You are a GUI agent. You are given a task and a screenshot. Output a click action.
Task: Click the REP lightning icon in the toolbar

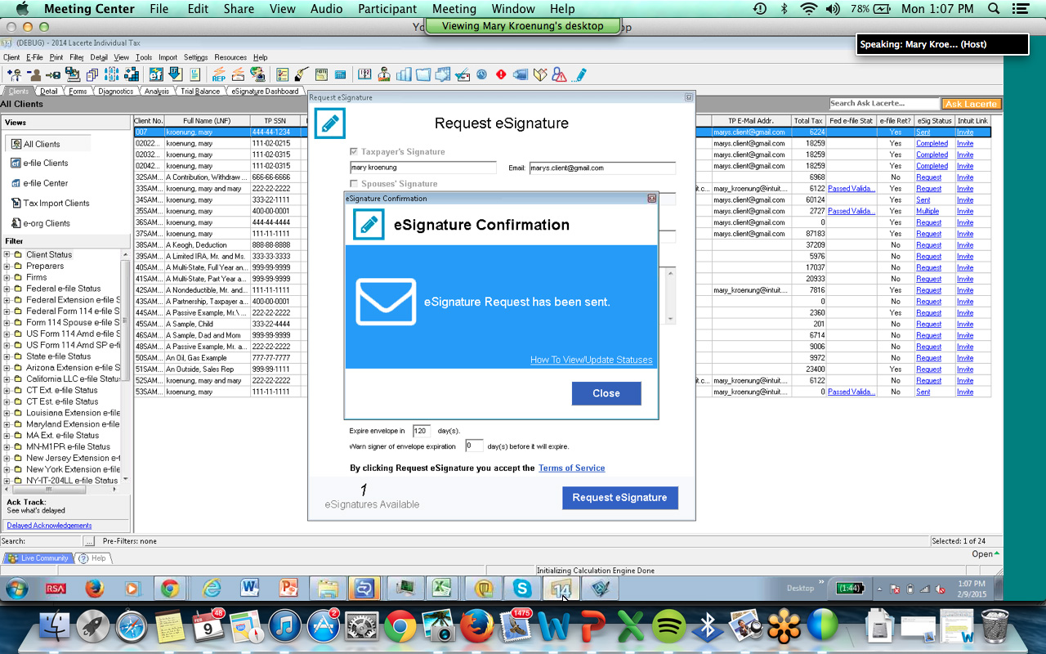[218, 74]
